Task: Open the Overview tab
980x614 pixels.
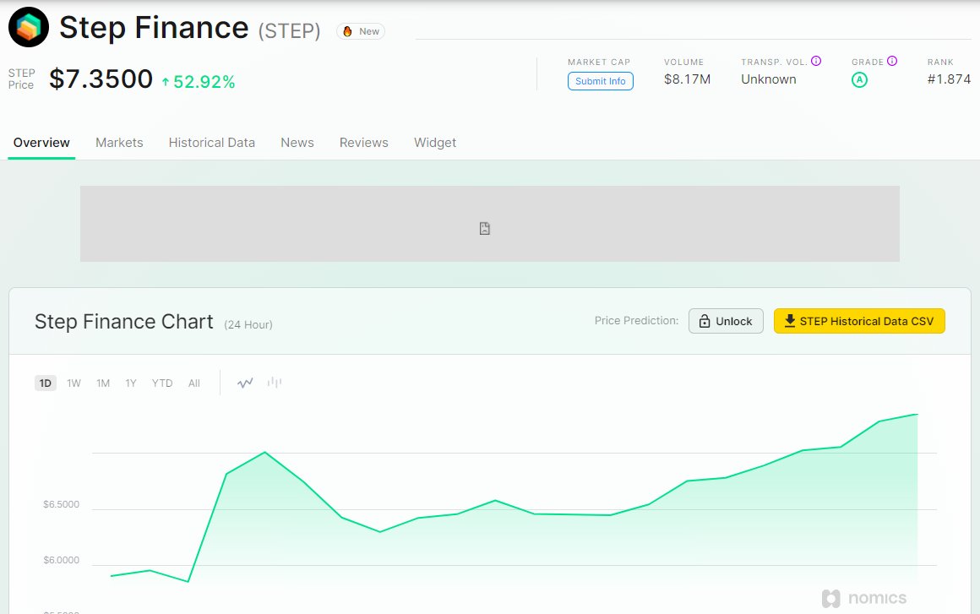Action: pyautogui.click(x=41, y=143)
